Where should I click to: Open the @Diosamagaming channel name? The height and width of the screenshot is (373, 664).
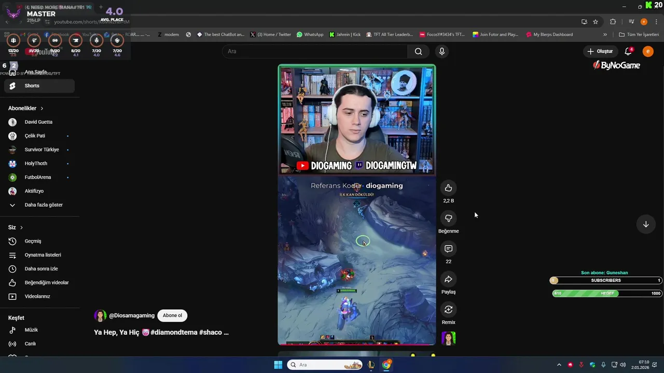132,315
